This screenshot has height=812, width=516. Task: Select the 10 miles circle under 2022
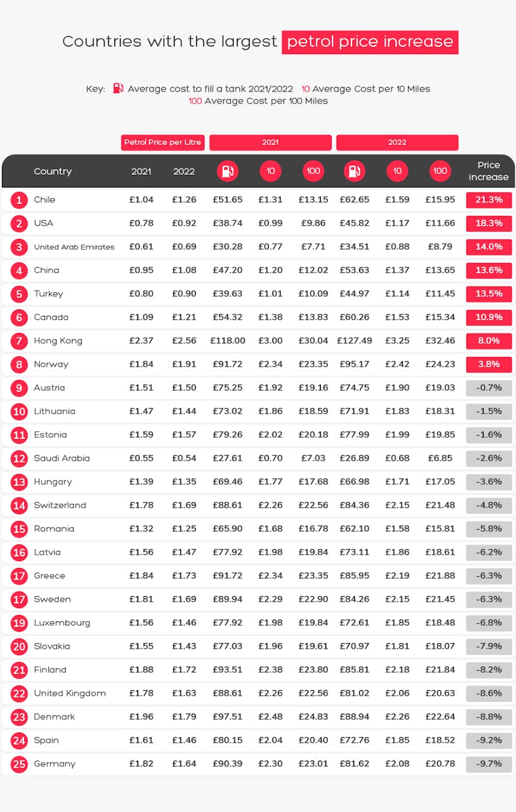[397, 171]
